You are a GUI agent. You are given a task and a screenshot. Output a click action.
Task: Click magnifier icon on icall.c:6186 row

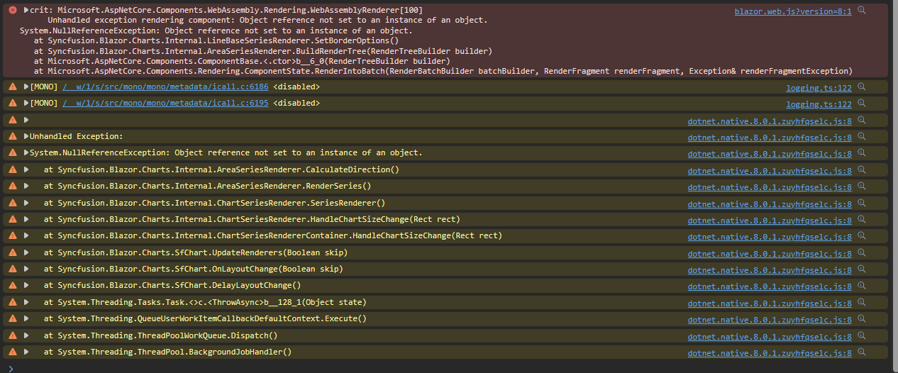tap(862, 87)
